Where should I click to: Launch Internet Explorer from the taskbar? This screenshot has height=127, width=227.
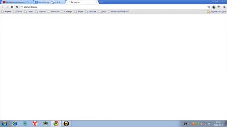[15, 123]
